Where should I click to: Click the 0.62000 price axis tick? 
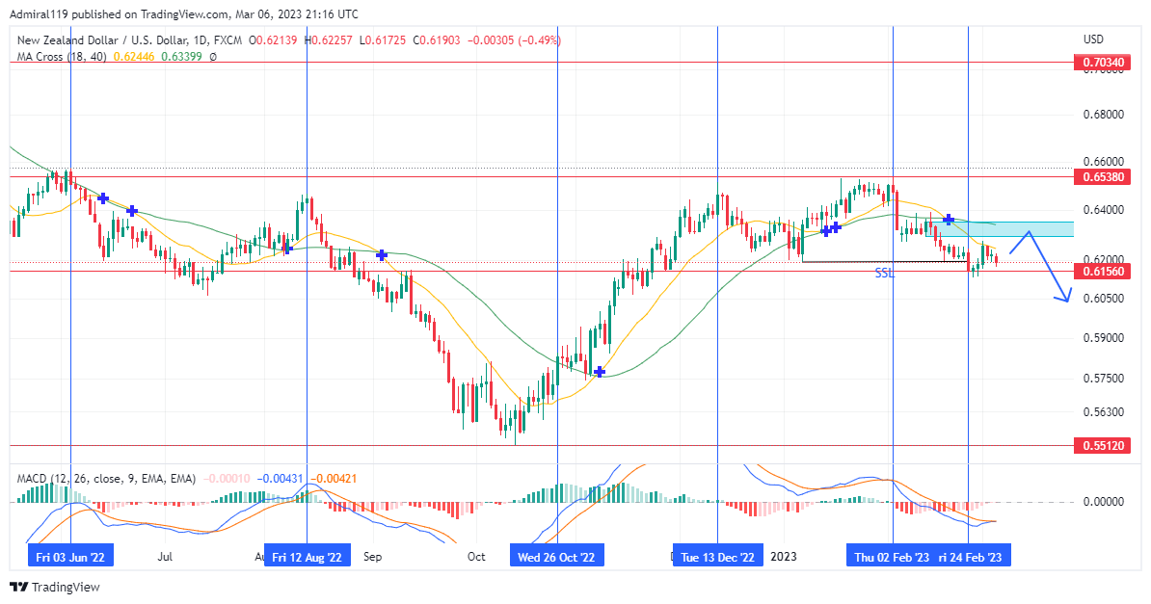(x=1104, y=259)
